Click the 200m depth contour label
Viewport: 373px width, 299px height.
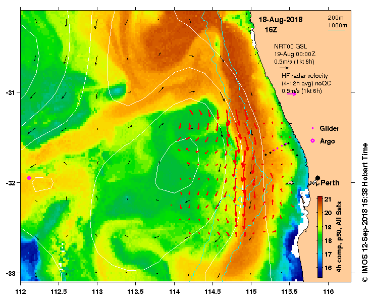336,18
